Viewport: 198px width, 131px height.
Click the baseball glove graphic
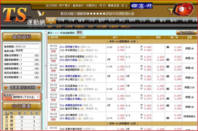(x=183, y=9)
